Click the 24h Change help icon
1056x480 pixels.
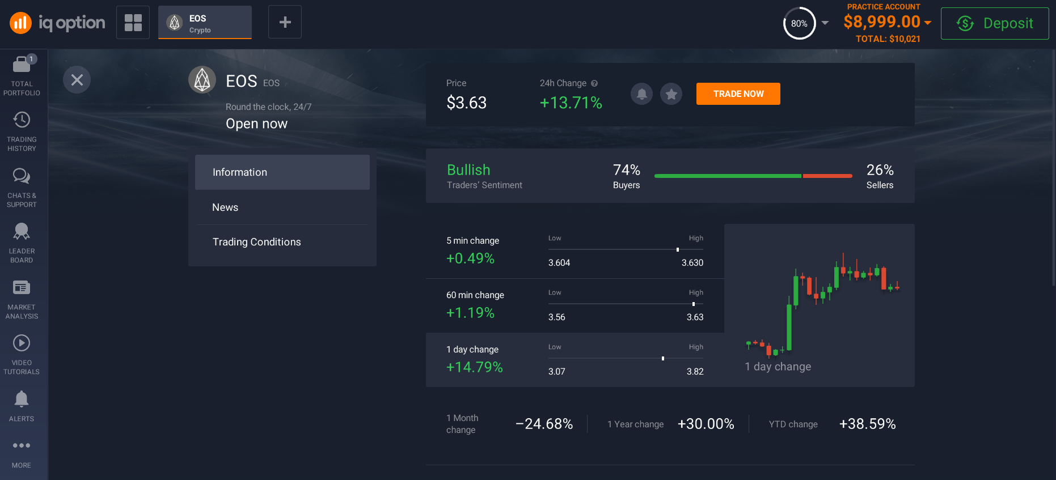[594, 83]
